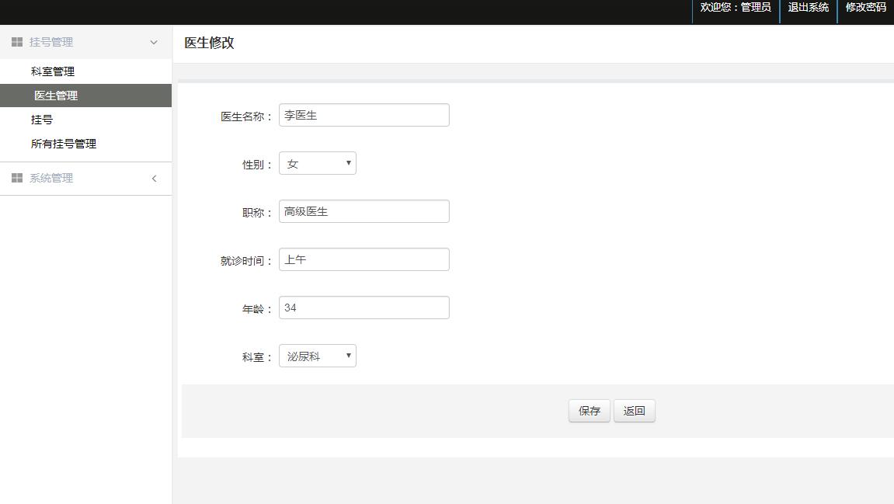
Task: Click the grid icon beside 系统管理
Action: coord(17,178)
